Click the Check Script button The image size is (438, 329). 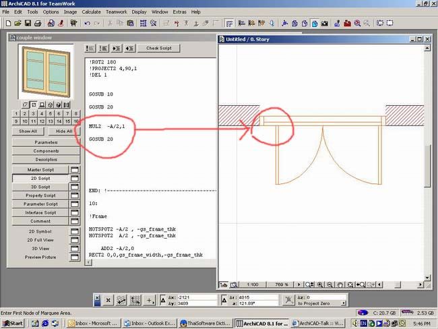[159, 48]
